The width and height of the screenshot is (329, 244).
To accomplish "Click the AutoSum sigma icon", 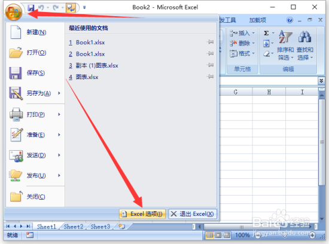I will coord(266,33).
